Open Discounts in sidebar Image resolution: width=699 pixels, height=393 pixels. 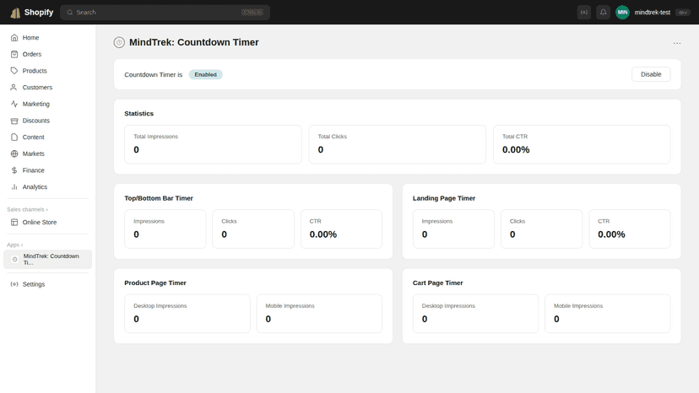tap(48, 121)
